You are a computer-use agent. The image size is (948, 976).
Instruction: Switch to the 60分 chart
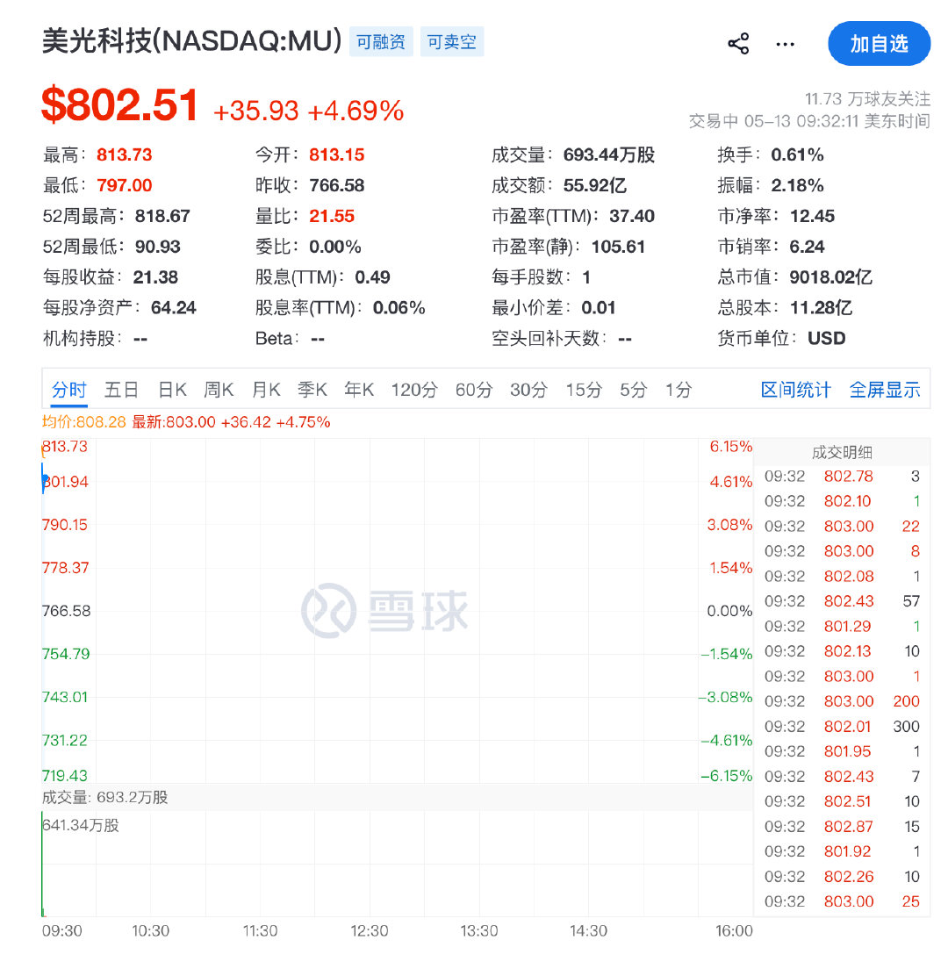[474, 391]
